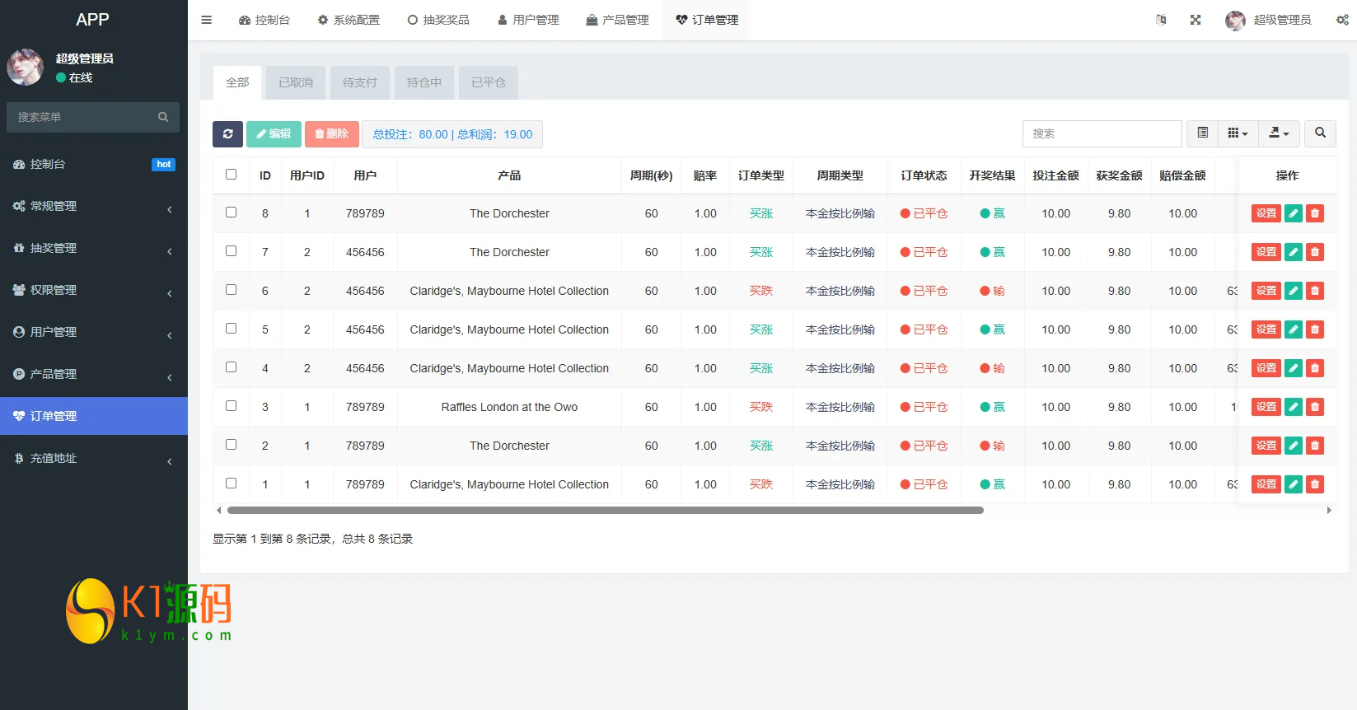Focus the 搜索 field above the table
This screenshot has width=1357, height=710.
1102,133
